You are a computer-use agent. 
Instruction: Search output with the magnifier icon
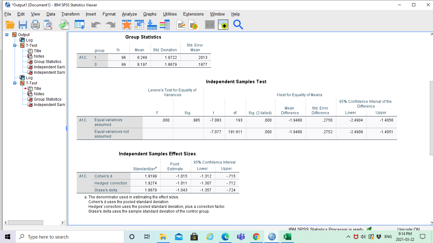[238, 25]
